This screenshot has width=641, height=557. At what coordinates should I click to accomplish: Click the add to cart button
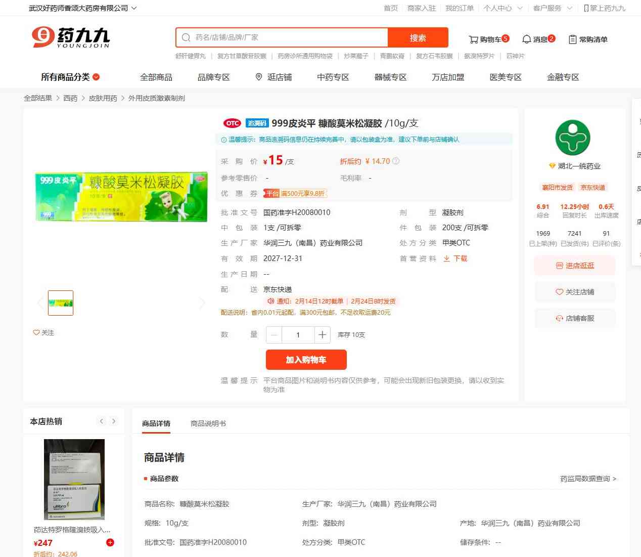[306, 360]
